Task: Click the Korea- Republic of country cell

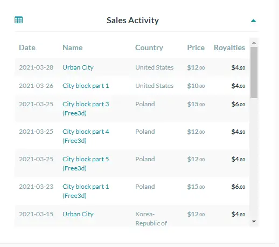Action: 151,218
